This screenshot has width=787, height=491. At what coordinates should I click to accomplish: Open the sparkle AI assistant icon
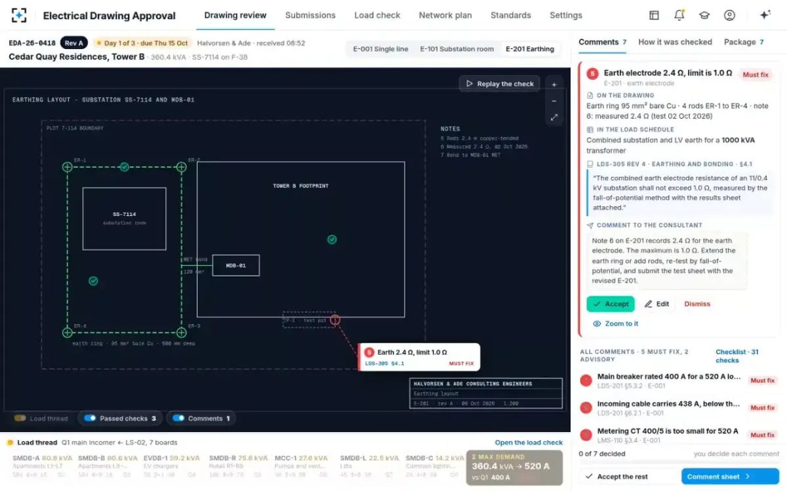tap(765, 15)
